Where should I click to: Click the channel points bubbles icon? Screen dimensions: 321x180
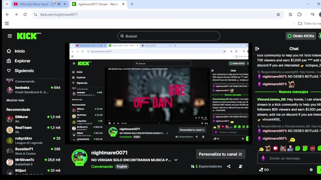point(261,170)
